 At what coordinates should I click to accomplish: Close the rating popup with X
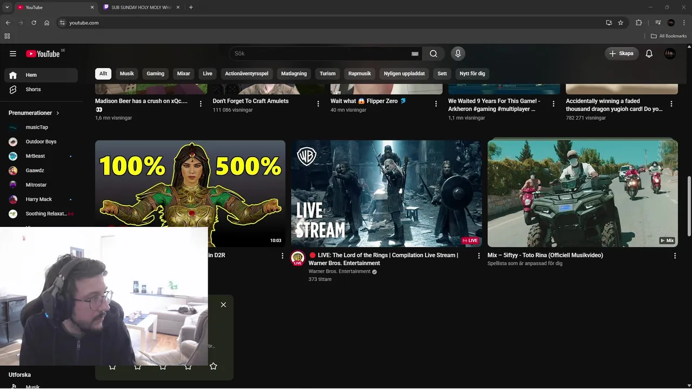223,305
